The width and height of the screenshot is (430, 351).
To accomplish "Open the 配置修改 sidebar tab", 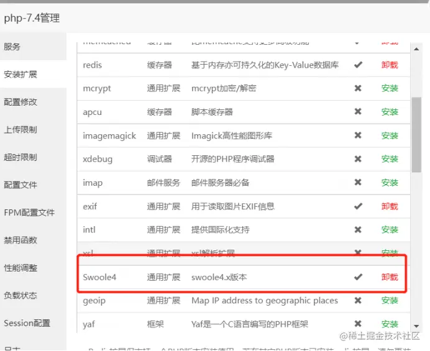I will click(21, 102).
